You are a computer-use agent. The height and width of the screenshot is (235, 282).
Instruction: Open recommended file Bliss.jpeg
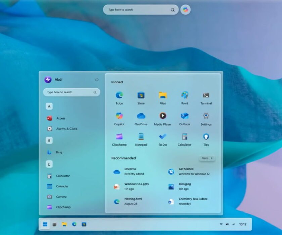[x=179, y=186]
